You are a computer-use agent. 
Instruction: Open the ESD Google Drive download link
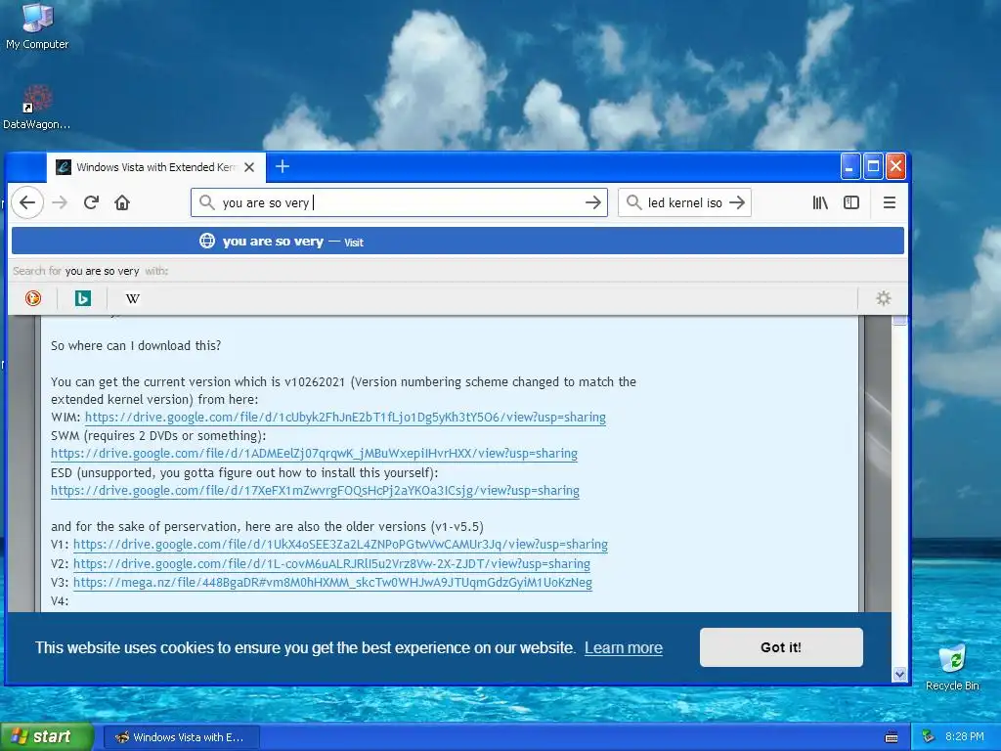tap(316, 491)
